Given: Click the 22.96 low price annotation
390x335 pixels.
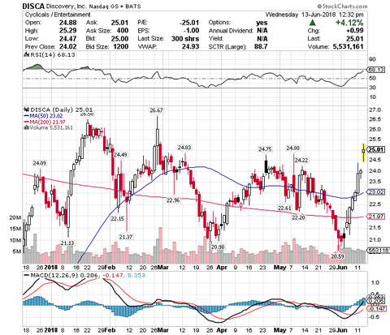Looking at the screenshot, I should click(173, 200).
